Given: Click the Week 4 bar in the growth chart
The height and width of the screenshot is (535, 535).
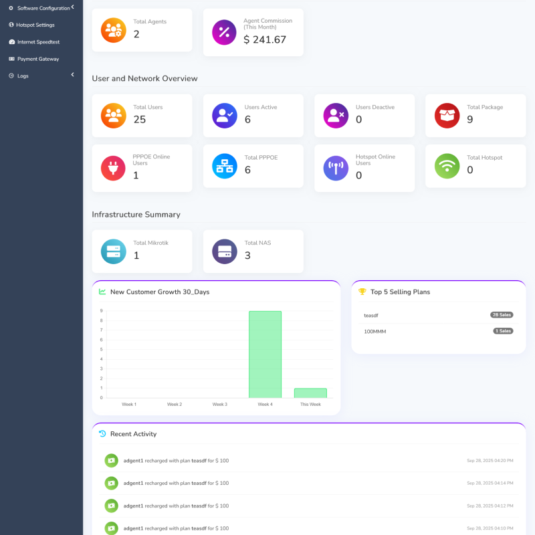Looking at the screenshot, I should 264,354.
